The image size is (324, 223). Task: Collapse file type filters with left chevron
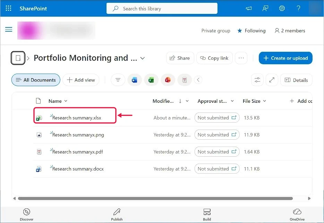point(198,80)
